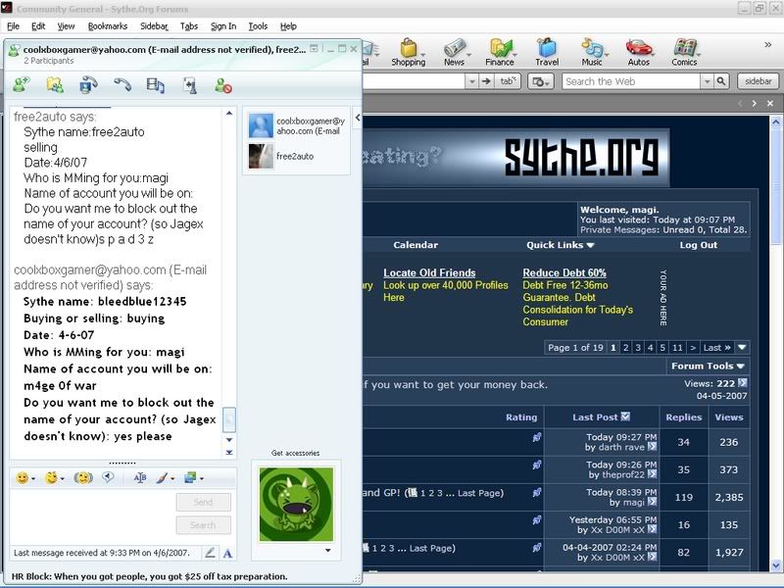Open the Bookmarks menu
The image size is (784, 588).
[x=108, y=26]
